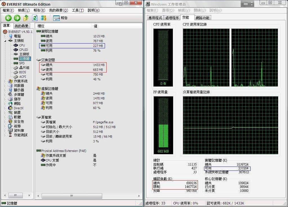The height and width of the screenshot is (207, 288).
Task: Click the 欄位 column header
Action: pos(63,26)
